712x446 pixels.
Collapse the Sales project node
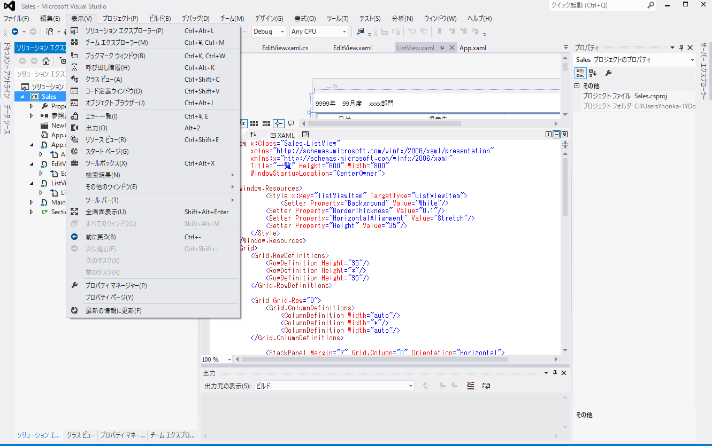point(23,97)
